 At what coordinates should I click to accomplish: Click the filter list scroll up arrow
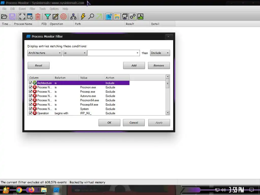click(x=168, y=77)
